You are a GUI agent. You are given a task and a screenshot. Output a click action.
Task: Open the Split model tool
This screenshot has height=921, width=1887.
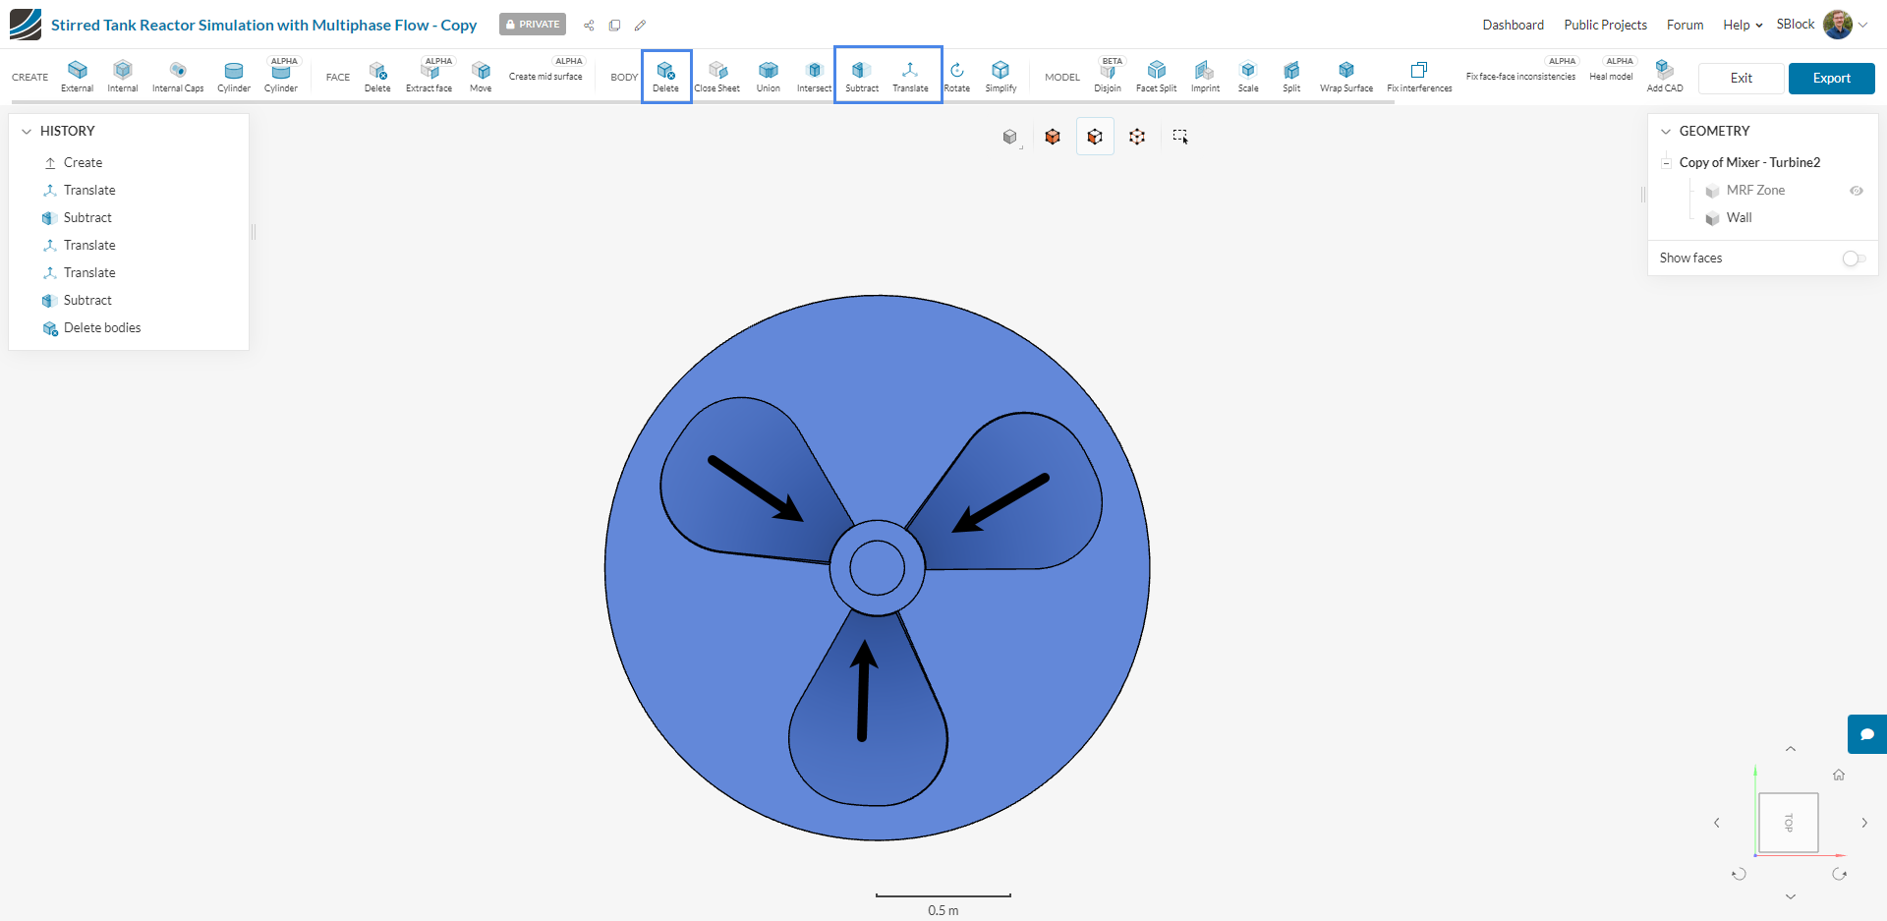click(1291, 76)
